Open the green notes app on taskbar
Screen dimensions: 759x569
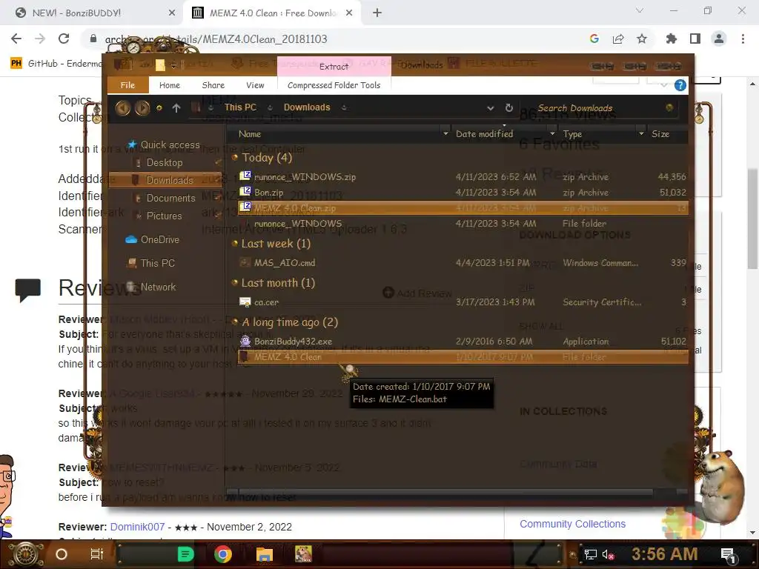[185, 554]
